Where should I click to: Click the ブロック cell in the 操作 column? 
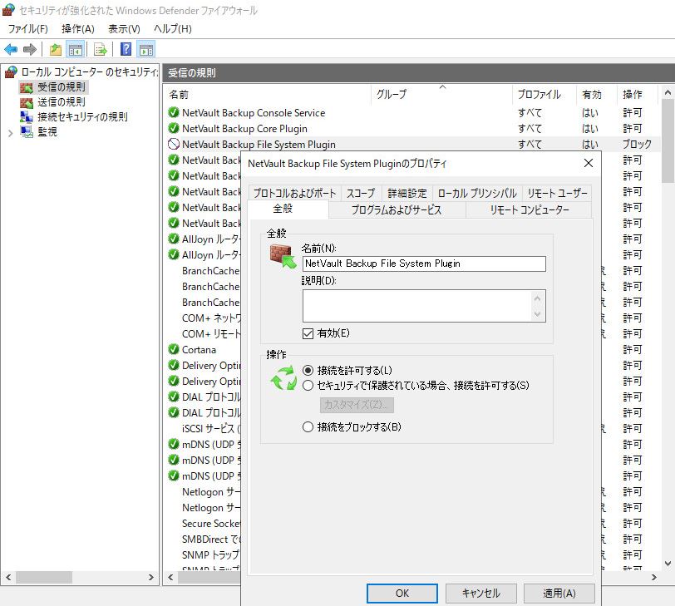pyautogui.click(x=637, y=144)
